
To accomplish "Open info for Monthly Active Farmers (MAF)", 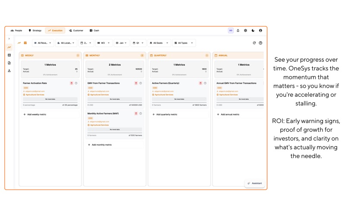I will click(141, 114).
